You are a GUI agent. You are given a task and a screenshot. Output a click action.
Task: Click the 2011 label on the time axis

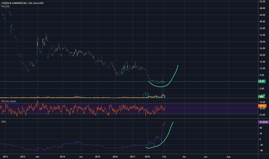click(5, 157)
